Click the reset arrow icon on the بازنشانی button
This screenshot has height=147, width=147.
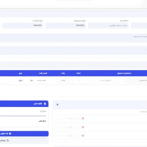pyautogui.click(x=8, y=140)
